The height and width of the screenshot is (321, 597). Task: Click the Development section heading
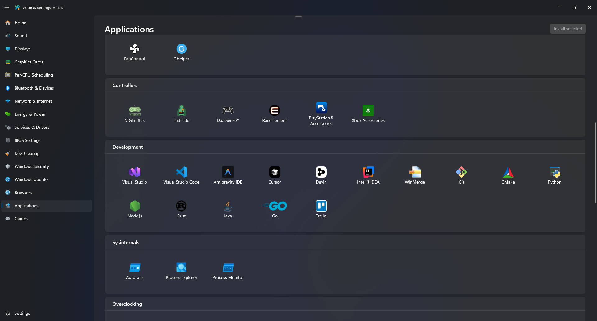[x=128, y=147]
